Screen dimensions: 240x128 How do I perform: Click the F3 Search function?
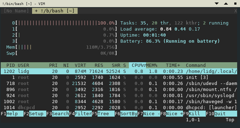[58, 114]
